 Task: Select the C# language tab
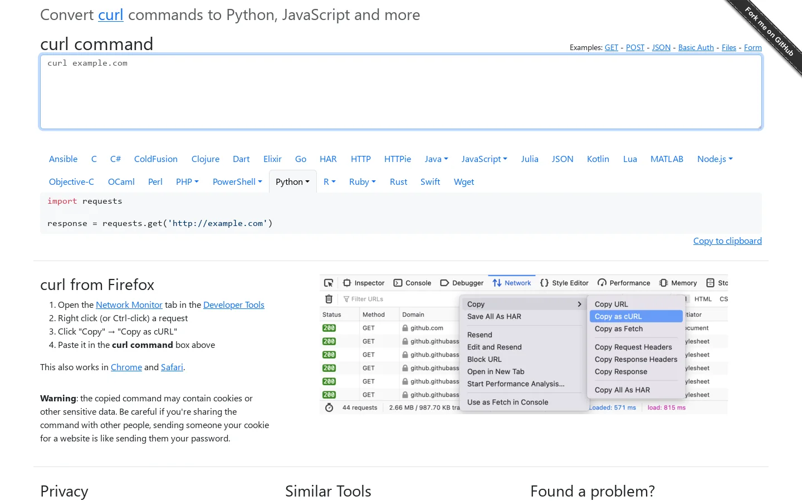click(115, 159)
